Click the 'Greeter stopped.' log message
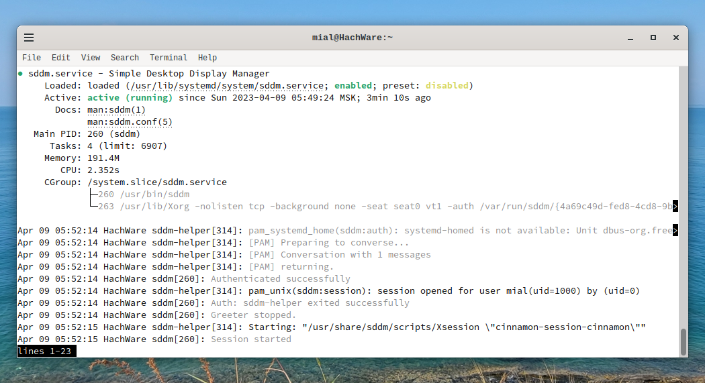This screenshot has width=705, height=383. (254, 316)
